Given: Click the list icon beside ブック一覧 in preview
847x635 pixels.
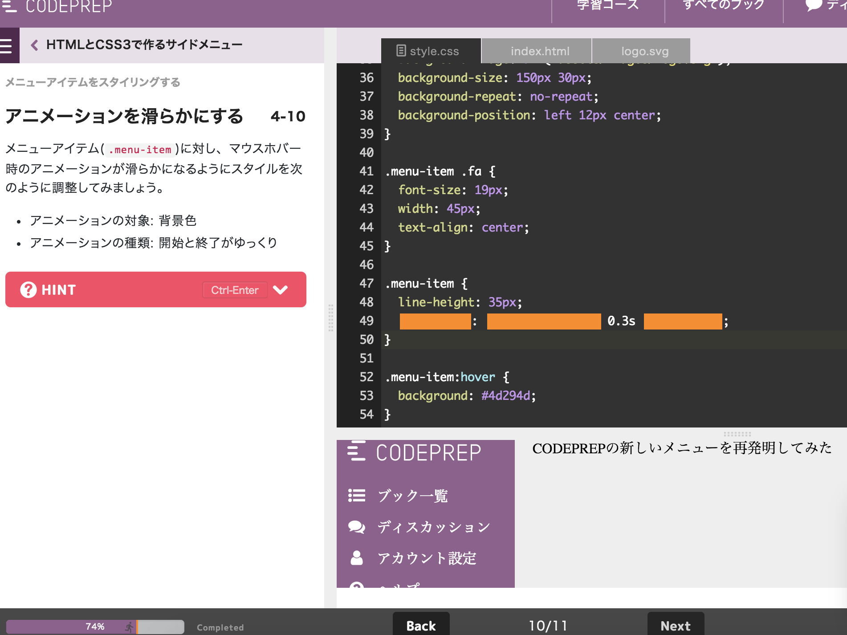Looking at the screenshot, I should click(357, 496).
